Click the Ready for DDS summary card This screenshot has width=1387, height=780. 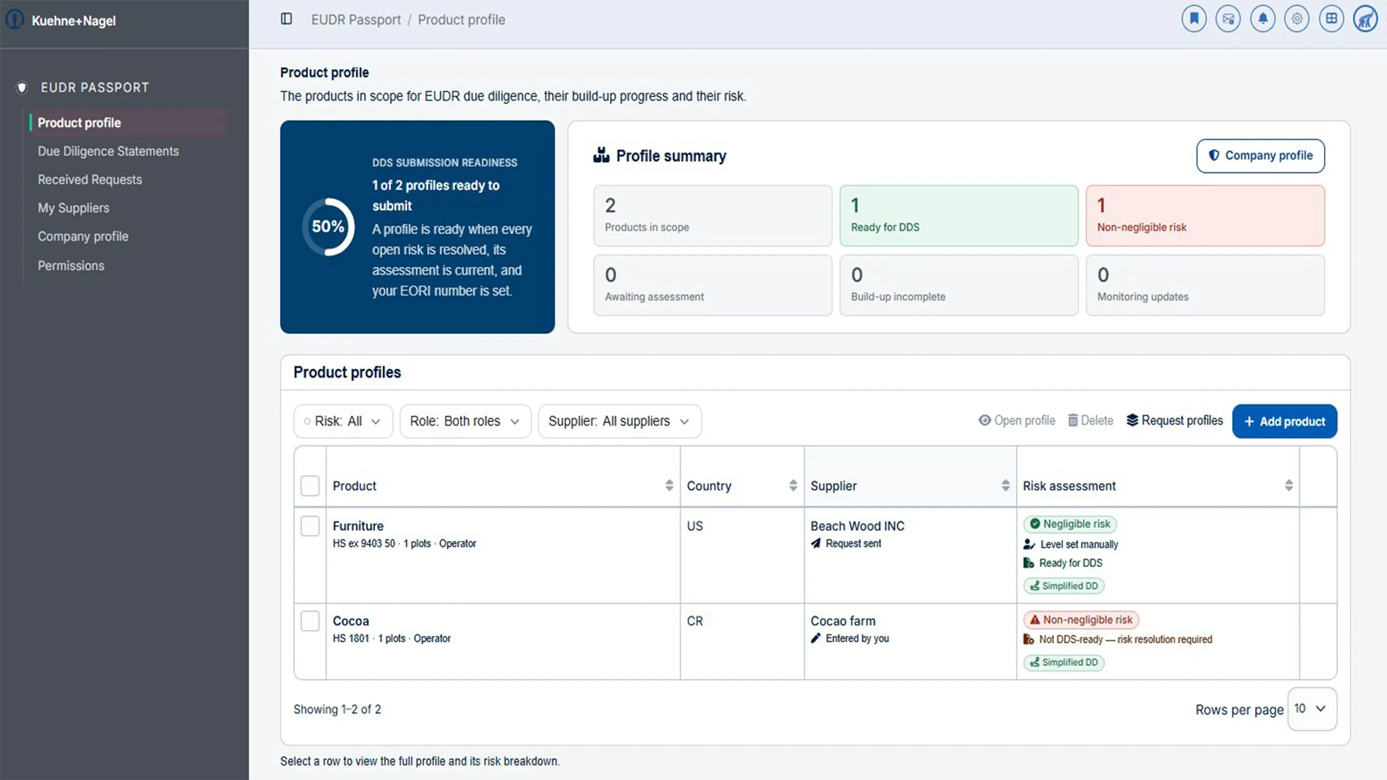[958, 216]
